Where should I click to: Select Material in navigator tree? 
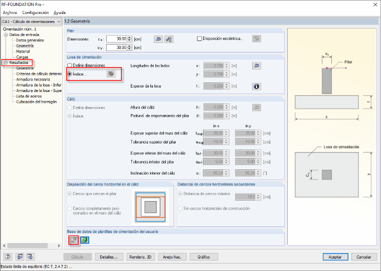click(23, 51)
